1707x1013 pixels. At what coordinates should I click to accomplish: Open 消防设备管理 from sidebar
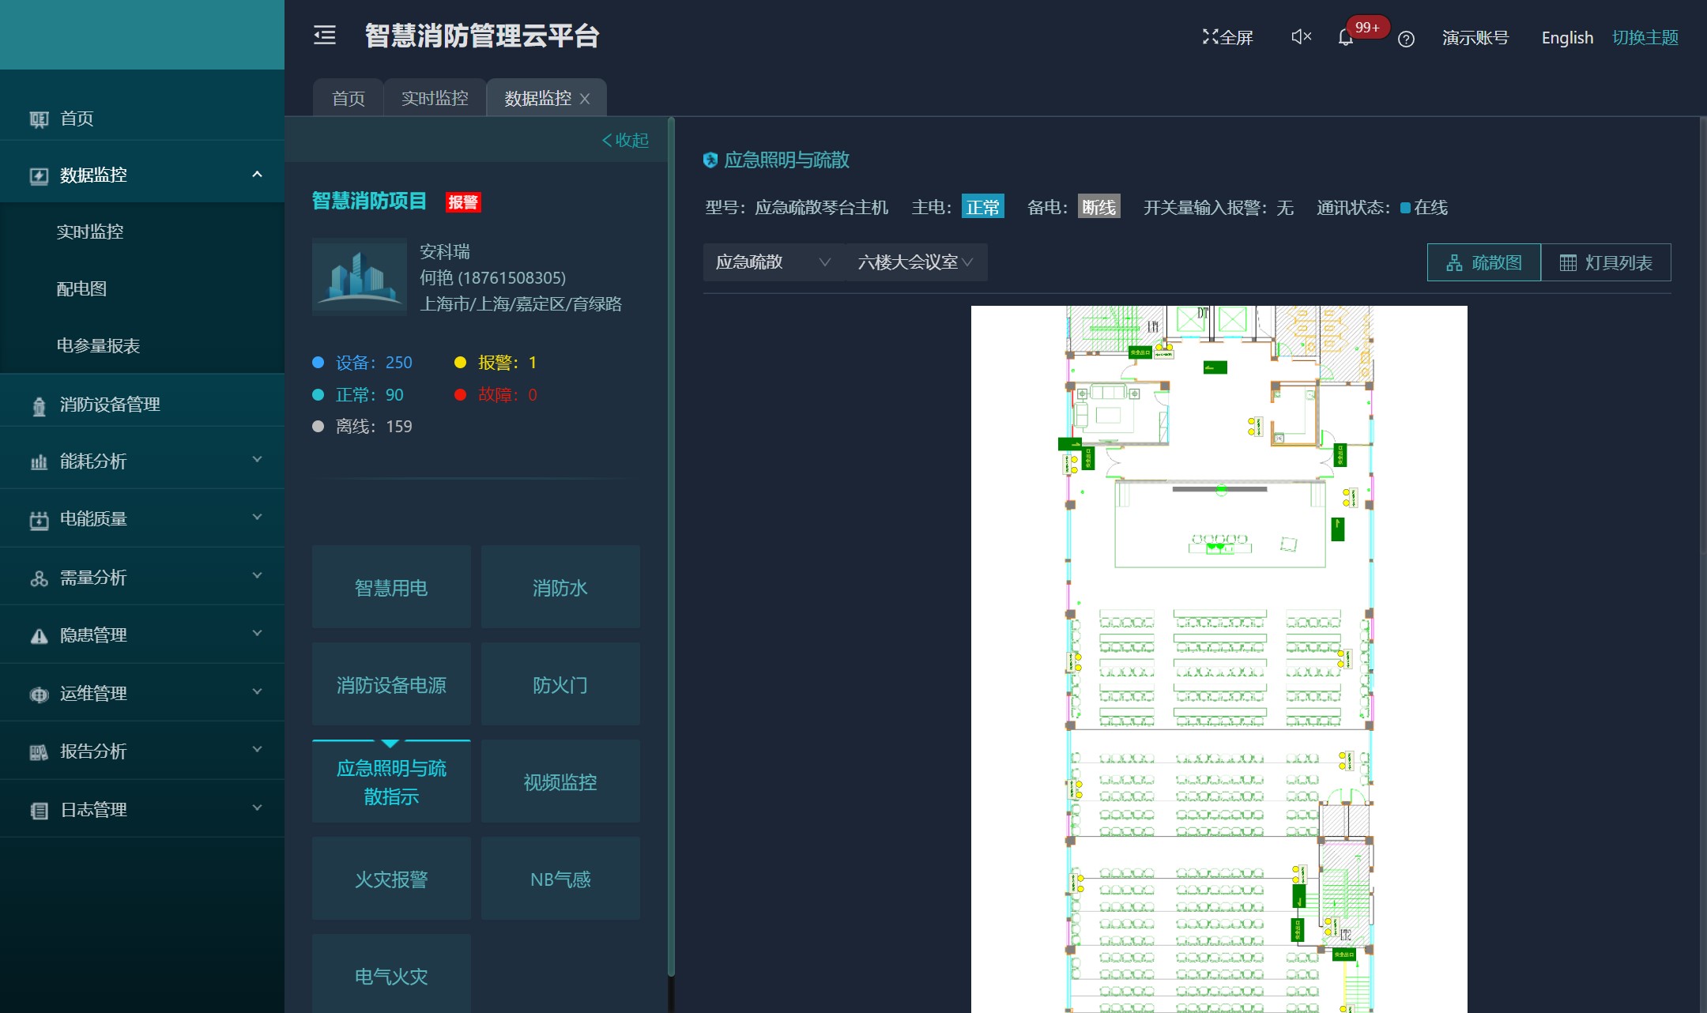(x=110, y=405)
